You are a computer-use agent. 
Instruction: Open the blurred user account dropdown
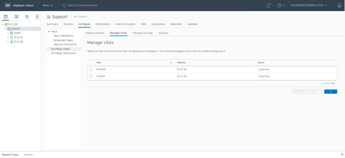pos(309,5)
